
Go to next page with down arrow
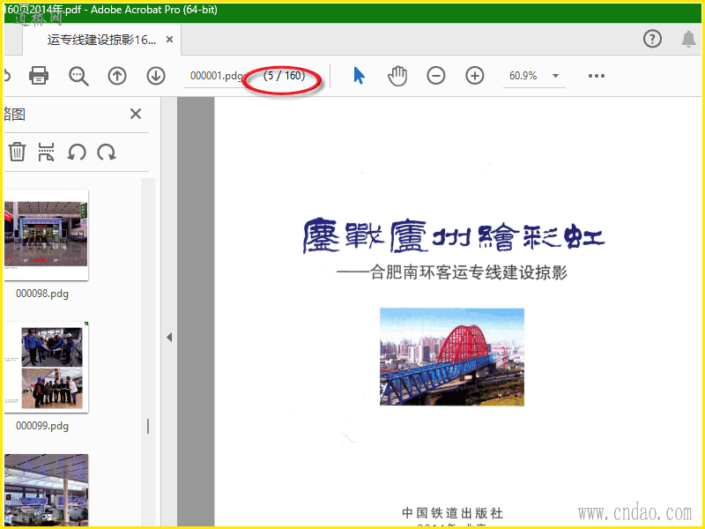(156, 76)
